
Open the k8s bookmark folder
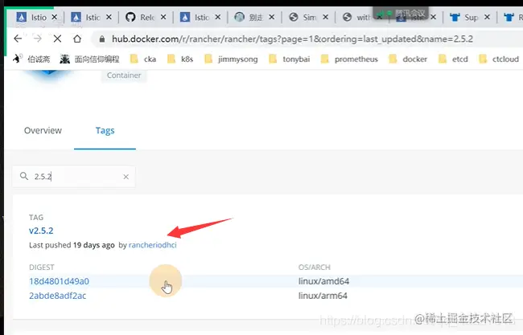180,59
